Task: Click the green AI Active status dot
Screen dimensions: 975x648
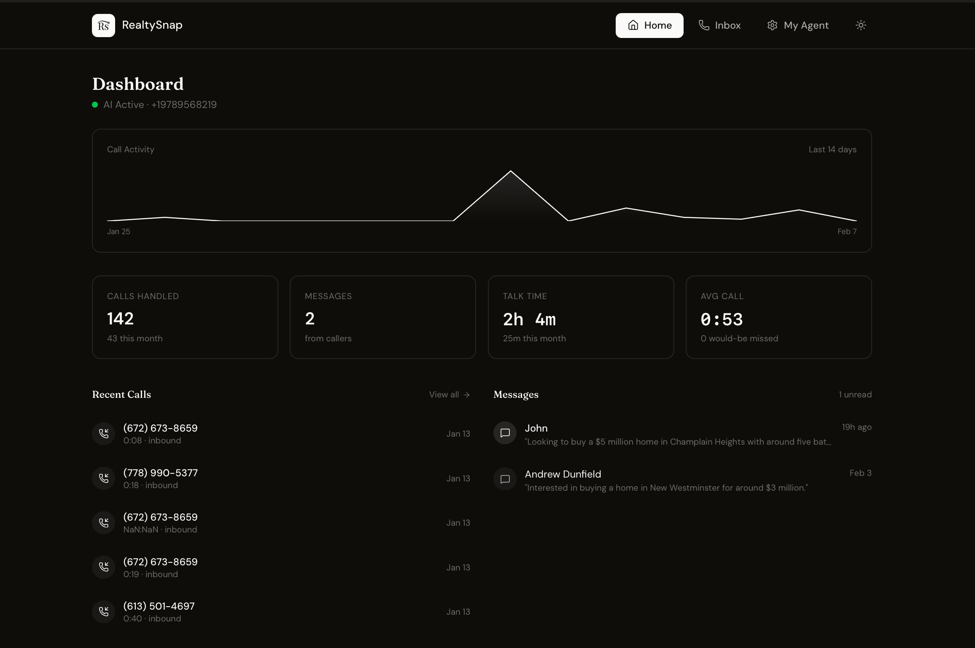Action: pos(95,104)
